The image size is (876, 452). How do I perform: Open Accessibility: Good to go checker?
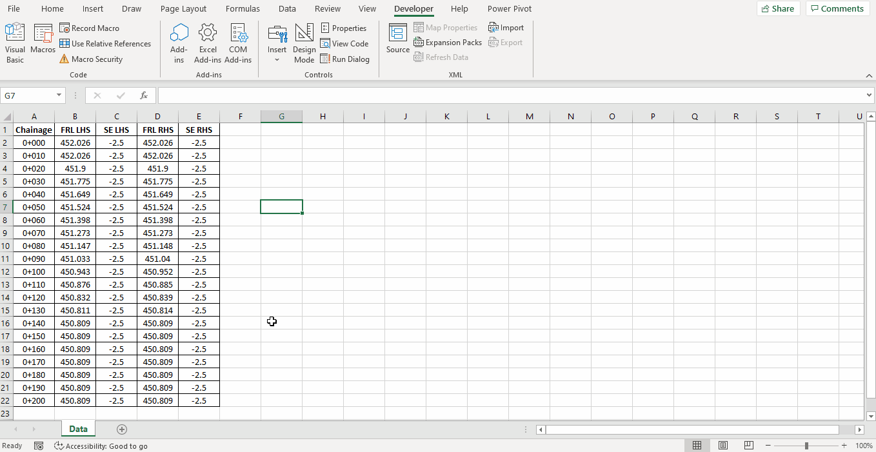pos(101,446)
